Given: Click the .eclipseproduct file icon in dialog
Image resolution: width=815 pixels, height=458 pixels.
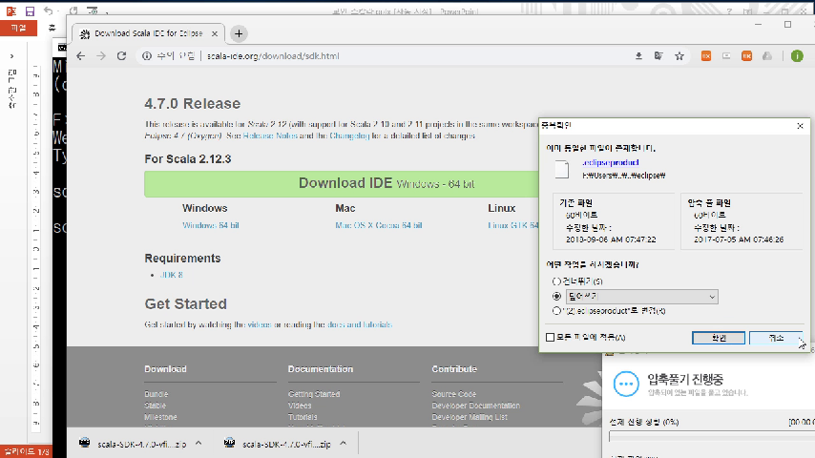Looking at the screenshot, I should coord(562,170).
